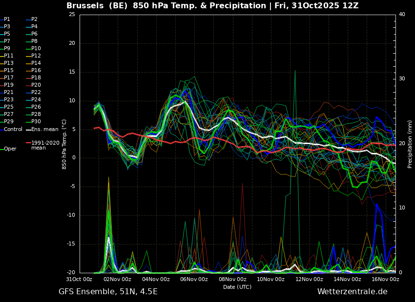Click the 25 temperature axis value
Screen dimensions: 415x302
click(x=72, y=14)
